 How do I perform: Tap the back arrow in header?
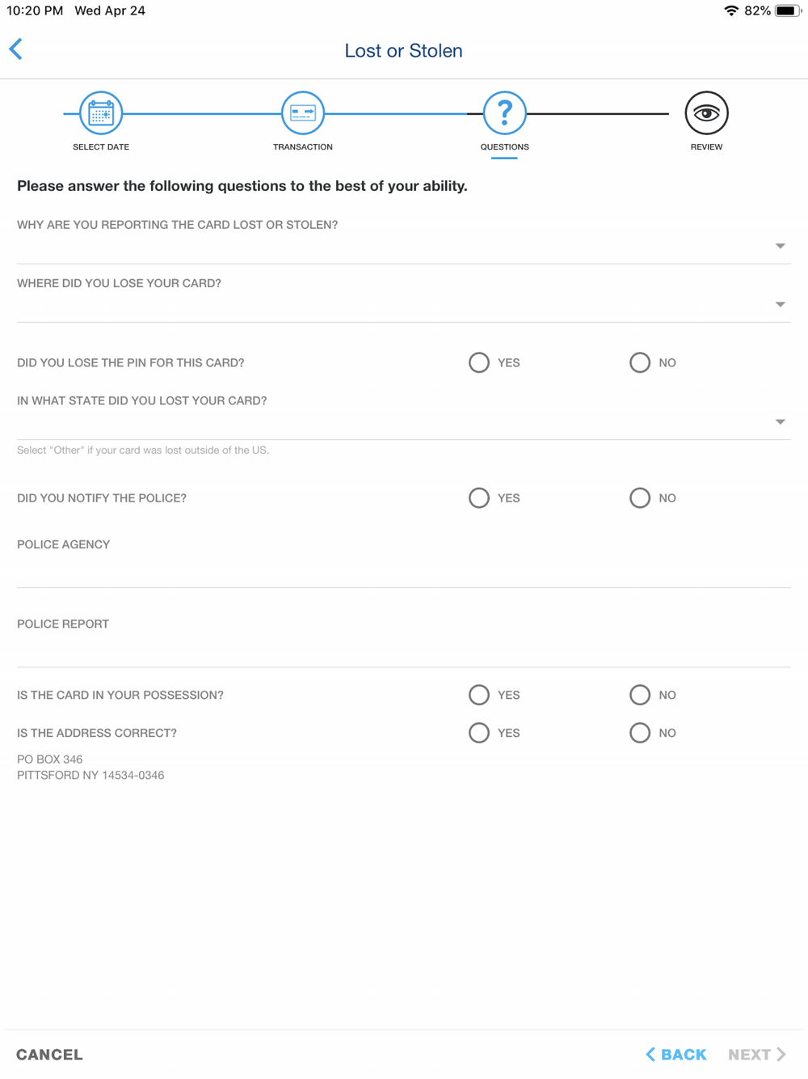pos(16,49)
